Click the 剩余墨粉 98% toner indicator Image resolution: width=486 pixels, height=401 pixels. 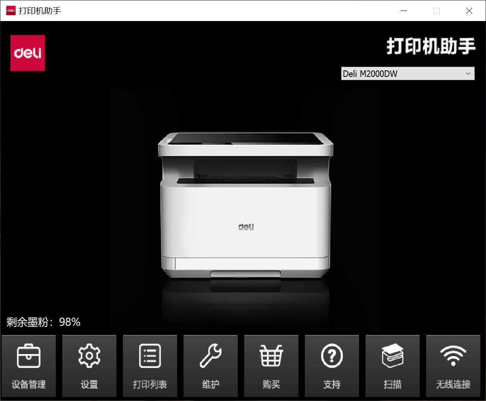pos(42,322)
